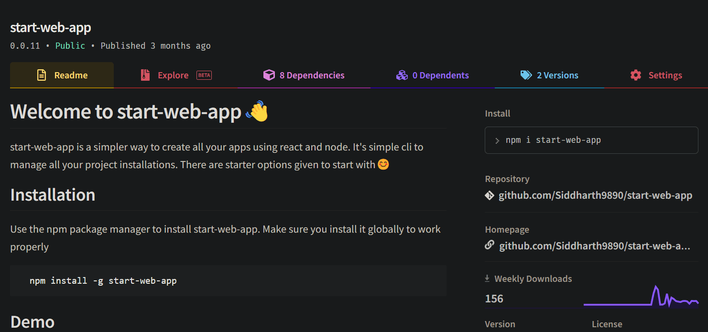Click the BETA badge on Explore
Screen dimensions: 708x332
point(204,75)
